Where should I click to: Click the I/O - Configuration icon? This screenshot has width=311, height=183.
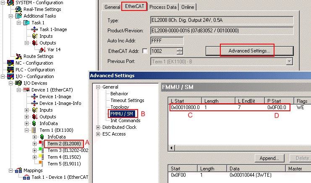click(10, 76)
